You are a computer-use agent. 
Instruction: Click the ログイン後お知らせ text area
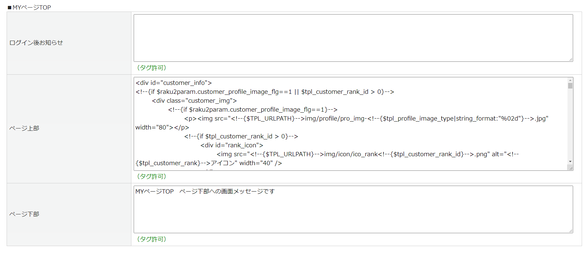pyautogui.click(x=353, y=38)
